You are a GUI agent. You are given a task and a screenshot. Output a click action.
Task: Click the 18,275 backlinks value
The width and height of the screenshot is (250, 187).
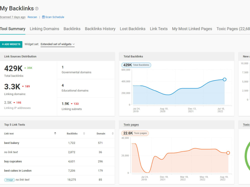pyautogui.click(x=71, y=180)
